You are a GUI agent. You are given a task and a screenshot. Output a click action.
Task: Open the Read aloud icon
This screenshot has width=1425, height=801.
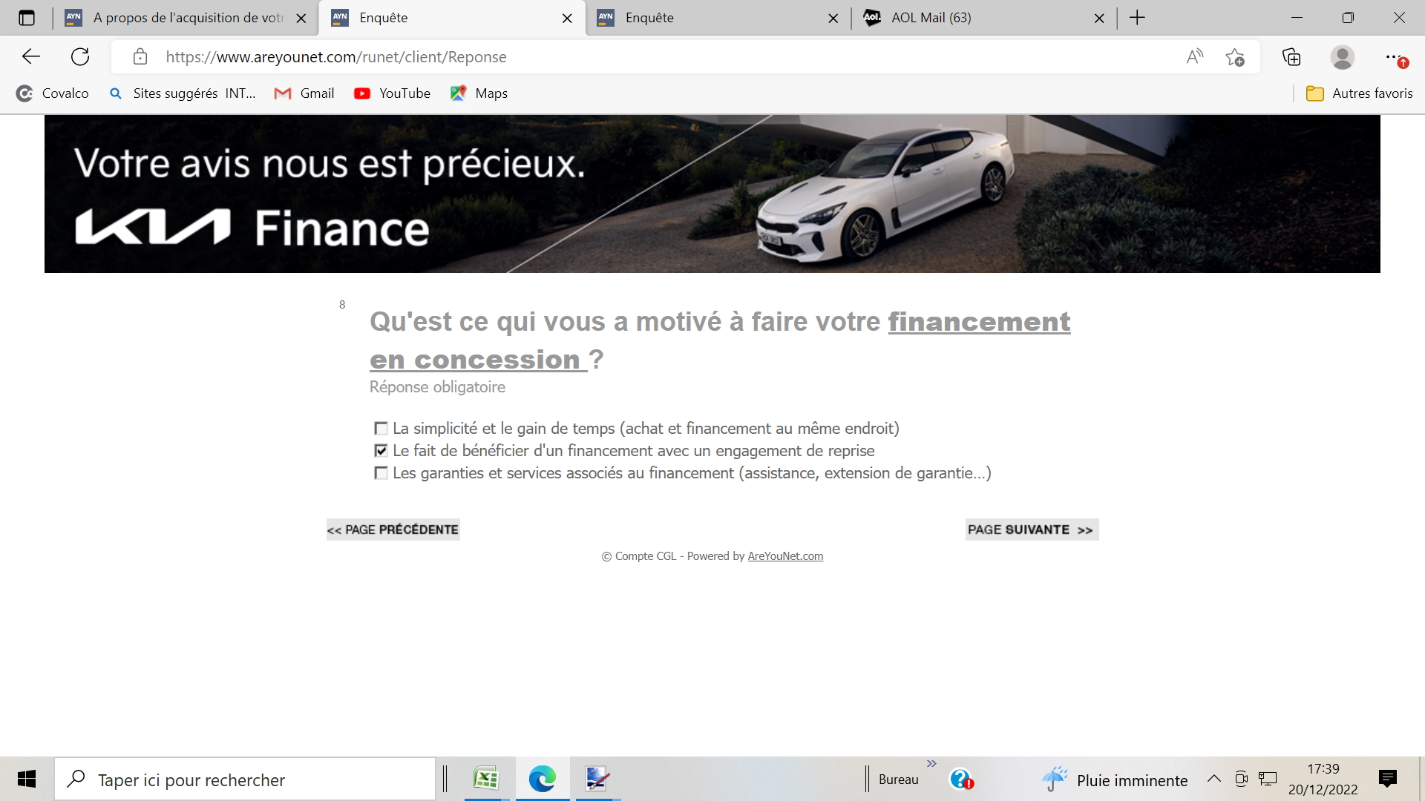(x=1194, y=57)
